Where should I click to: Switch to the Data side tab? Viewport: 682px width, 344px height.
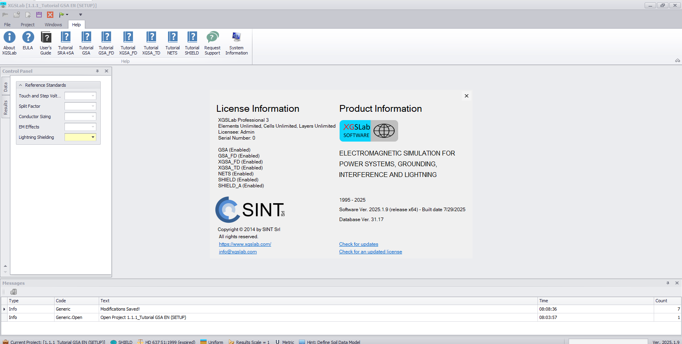click(6, 87)
